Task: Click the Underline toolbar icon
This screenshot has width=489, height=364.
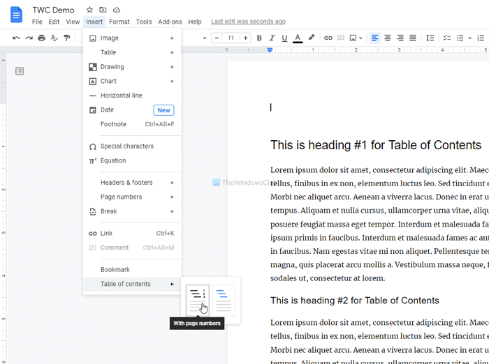Action: coord(284,38)
